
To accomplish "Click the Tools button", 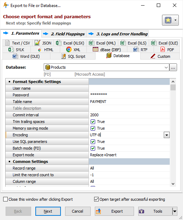I will [155, 211].
